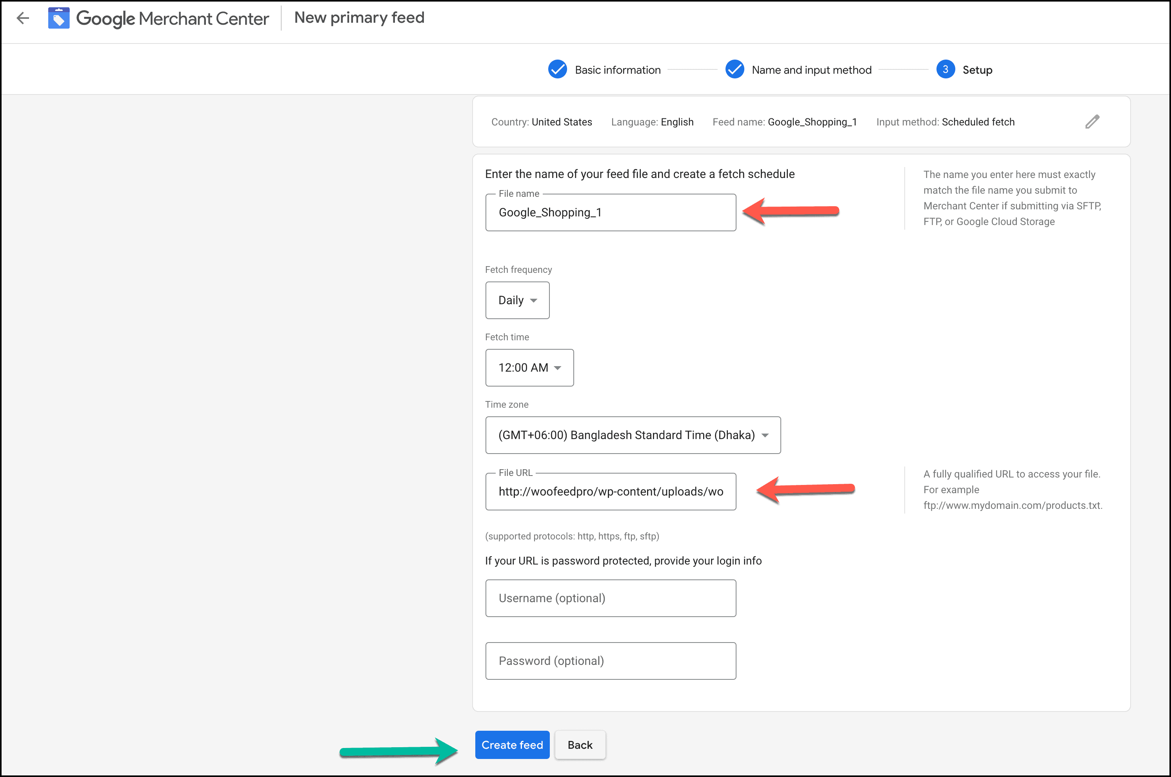Screen dimensions: 1171x777
Task: Select the Setup step label
Action: 977,70
